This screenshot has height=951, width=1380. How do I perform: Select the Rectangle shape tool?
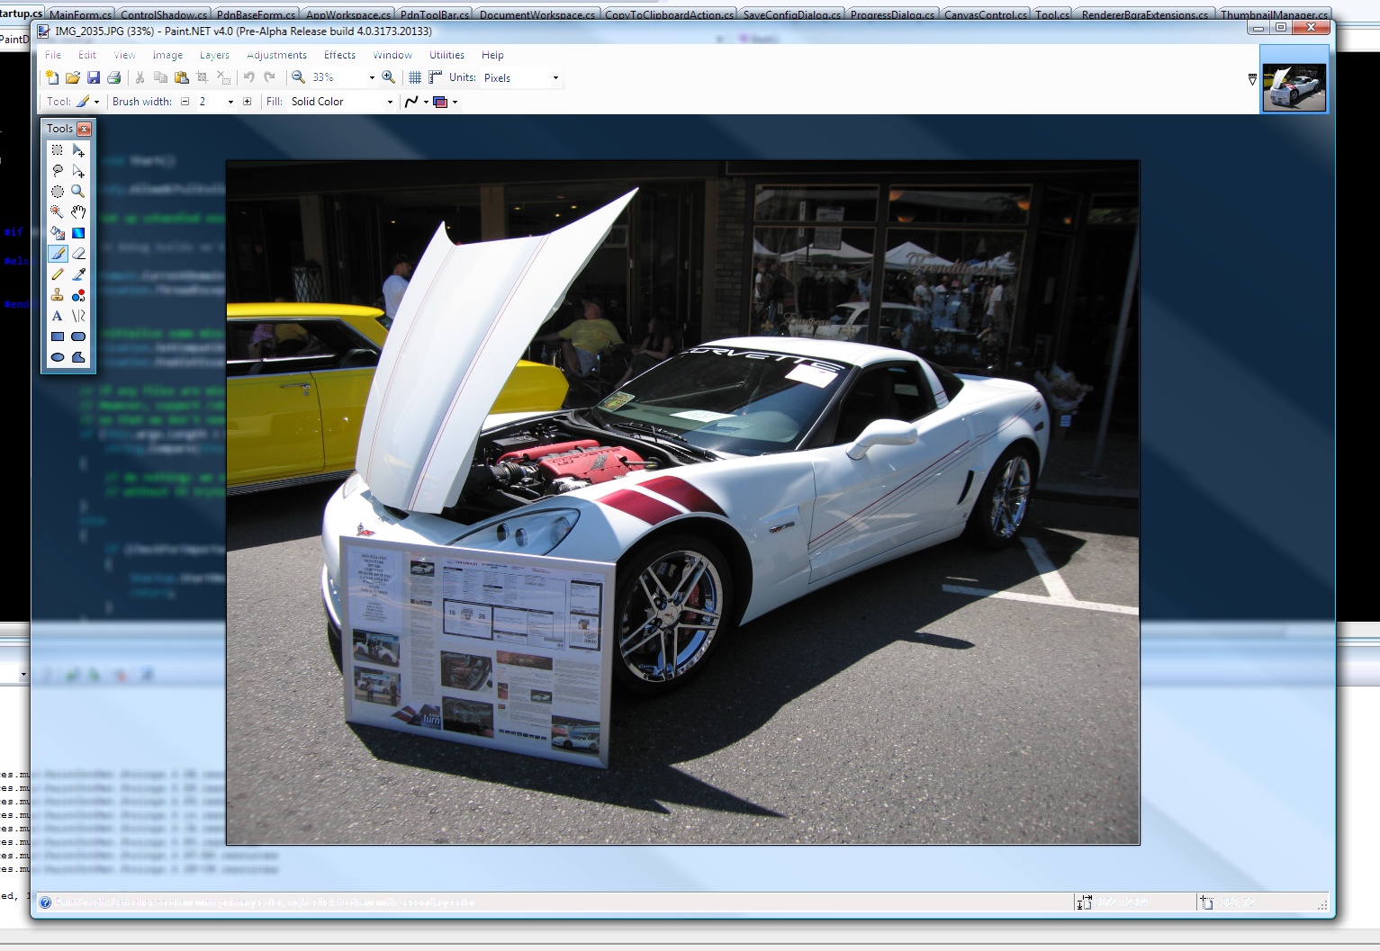click(x=58, y=336)
